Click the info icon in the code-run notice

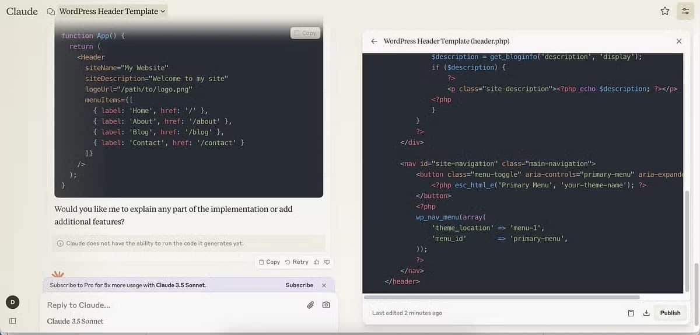tap(60, 243)
